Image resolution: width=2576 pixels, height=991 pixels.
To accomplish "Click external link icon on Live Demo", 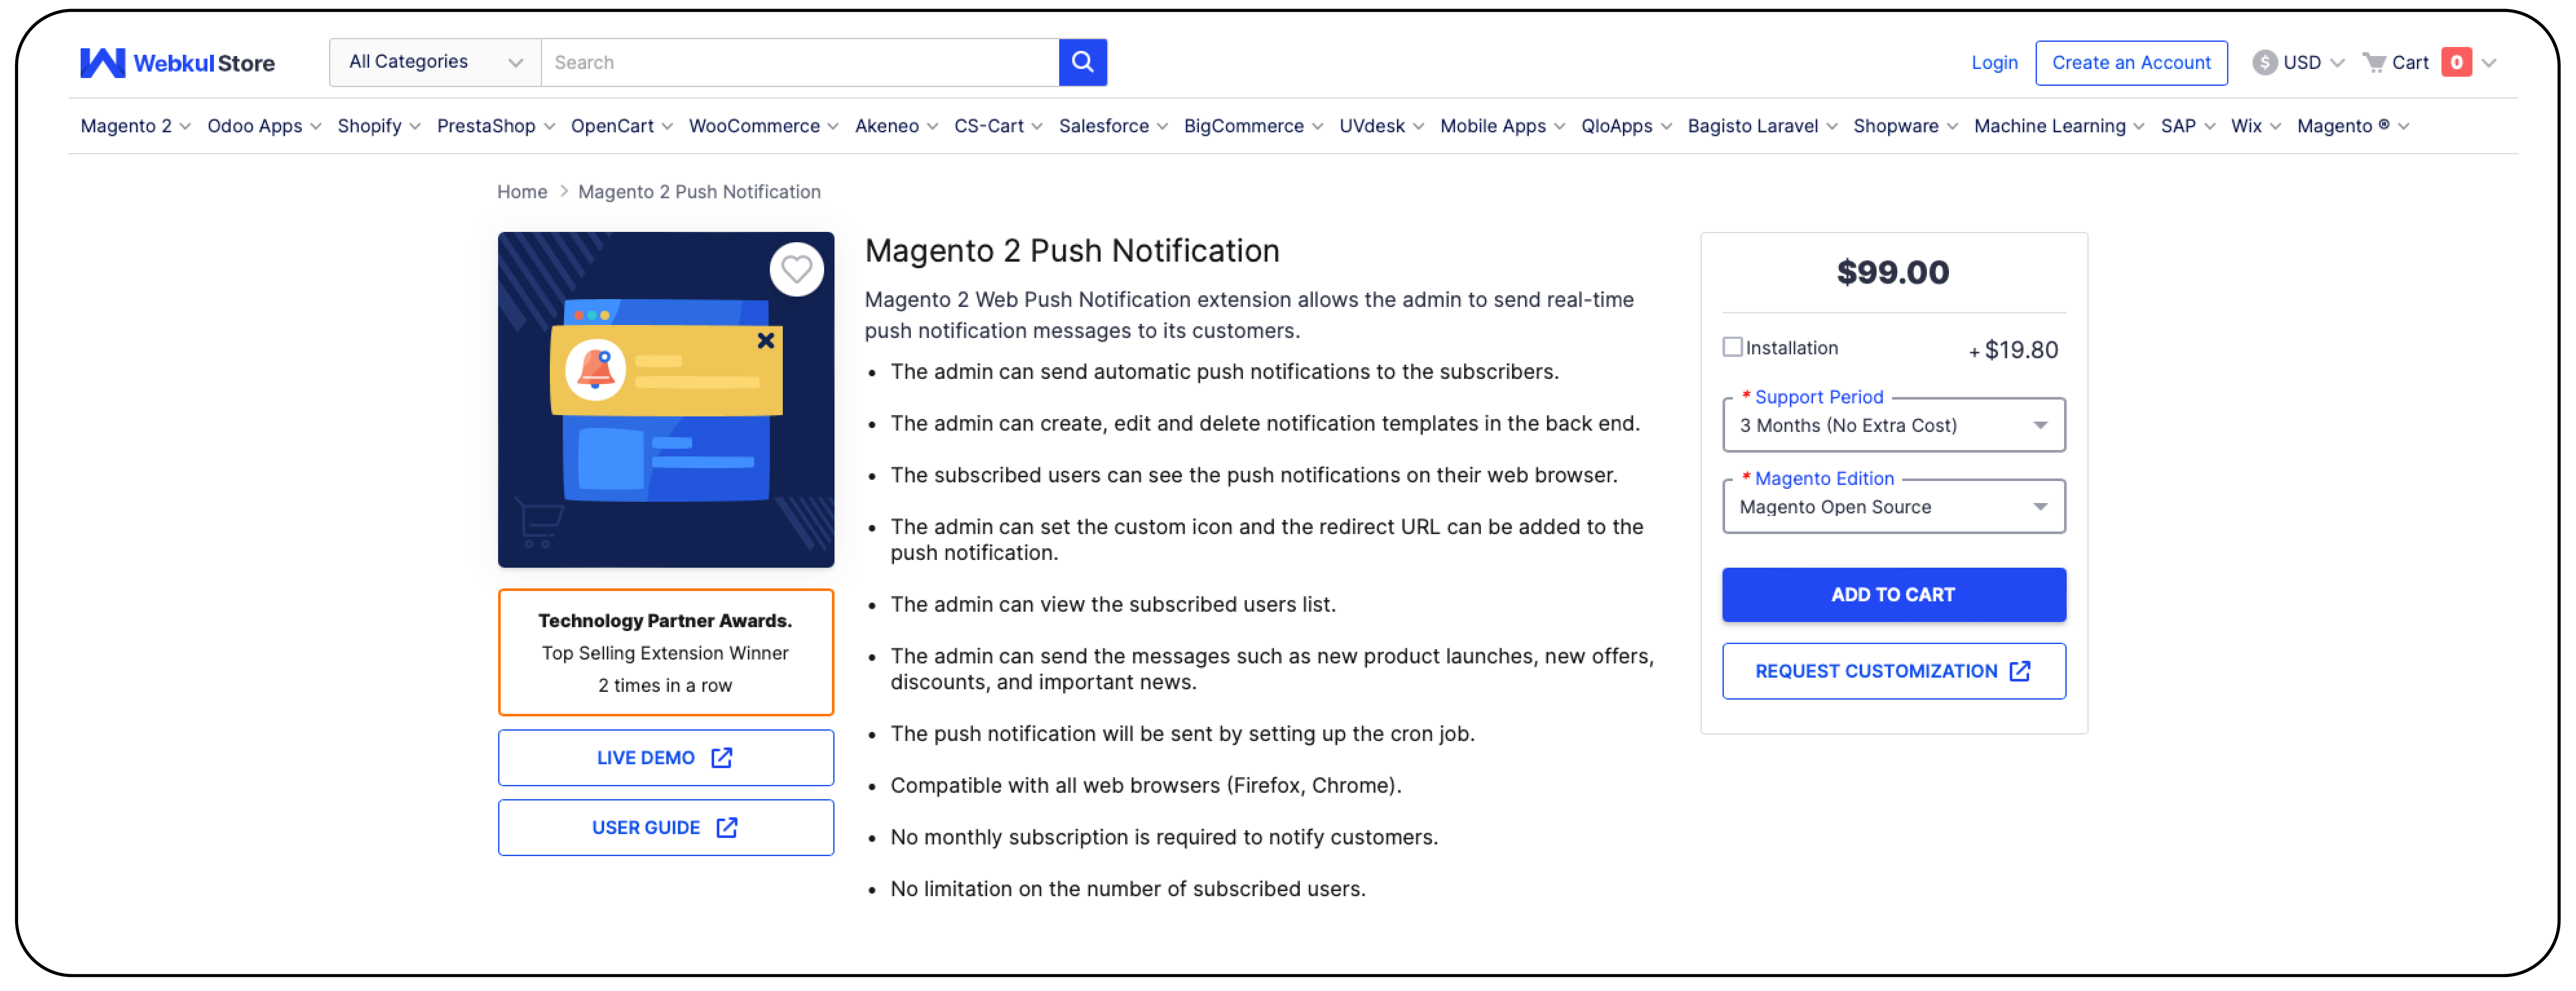I will click(721, 758).
